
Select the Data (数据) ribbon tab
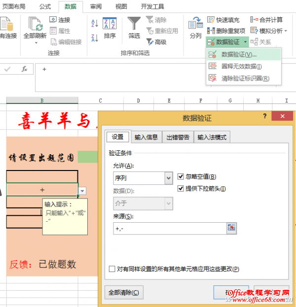coord(71,6)
